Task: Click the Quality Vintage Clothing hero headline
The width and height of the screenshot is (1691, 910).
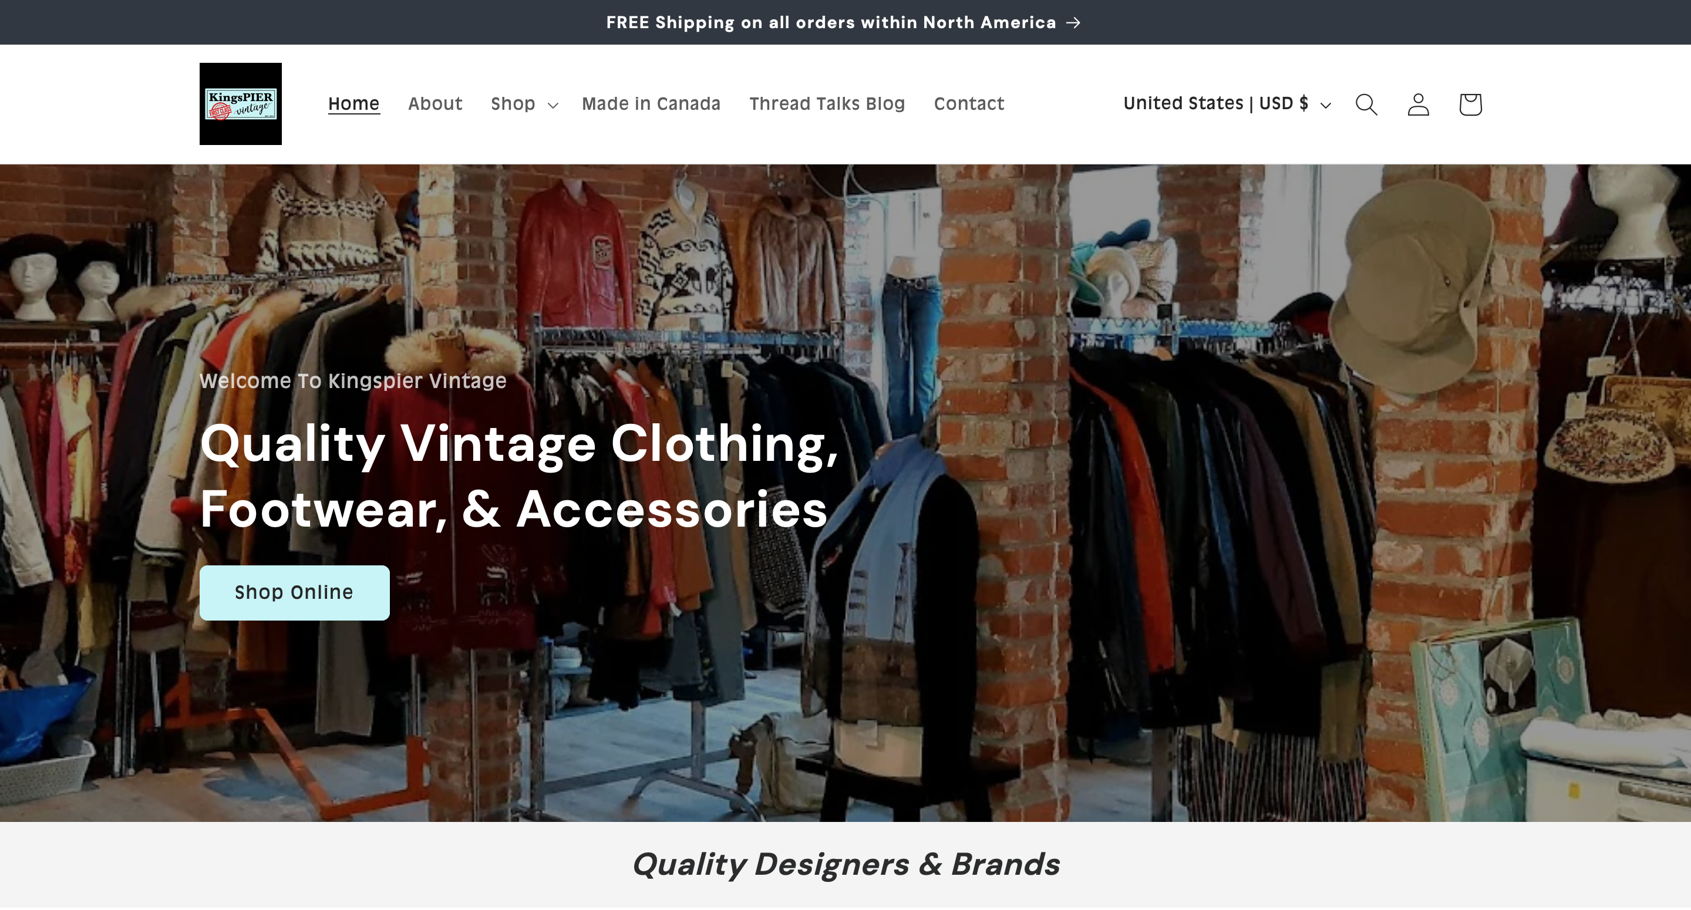Action: point(518,477)
